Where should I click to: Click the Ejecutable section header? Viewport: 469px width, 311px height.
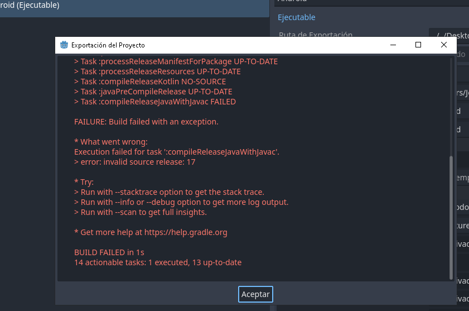pos(297,17)
